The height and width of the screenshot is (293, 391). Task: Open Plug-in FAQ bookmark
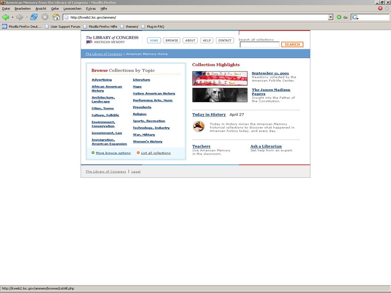153,26
